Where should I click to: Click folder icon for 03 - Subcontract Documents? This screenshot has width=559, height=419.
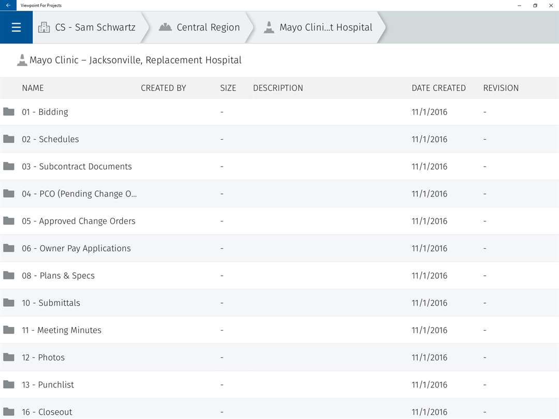click(9, 167)
